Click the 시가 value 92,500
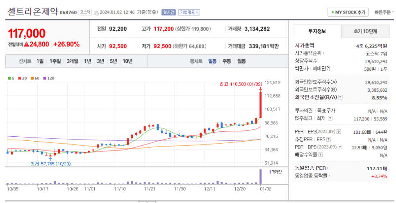396x203 pixels. point(118,46)
